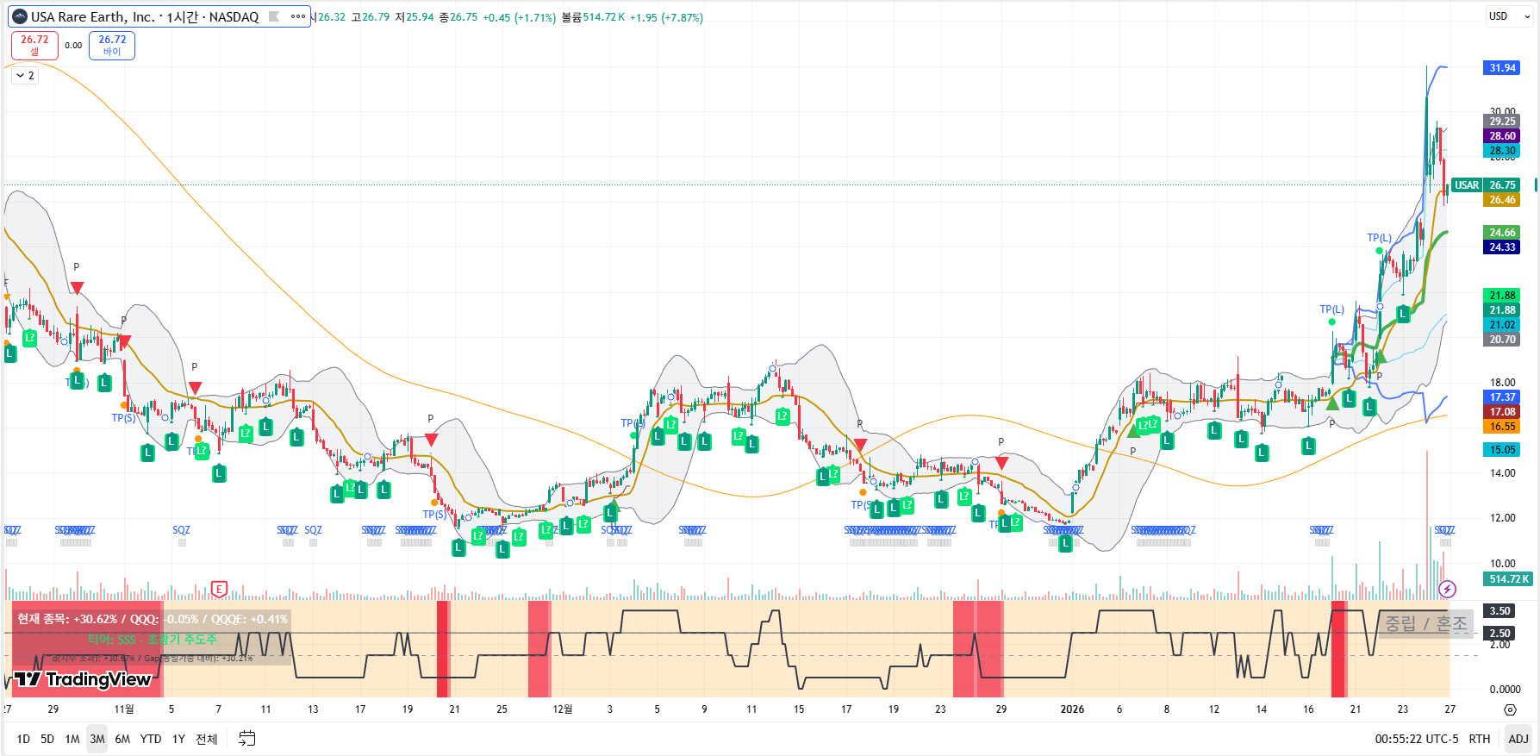Viewport: 1540px width, 756px height.
Task: Click the 11월 label on the time axis
Action: (x=124, y=709)
